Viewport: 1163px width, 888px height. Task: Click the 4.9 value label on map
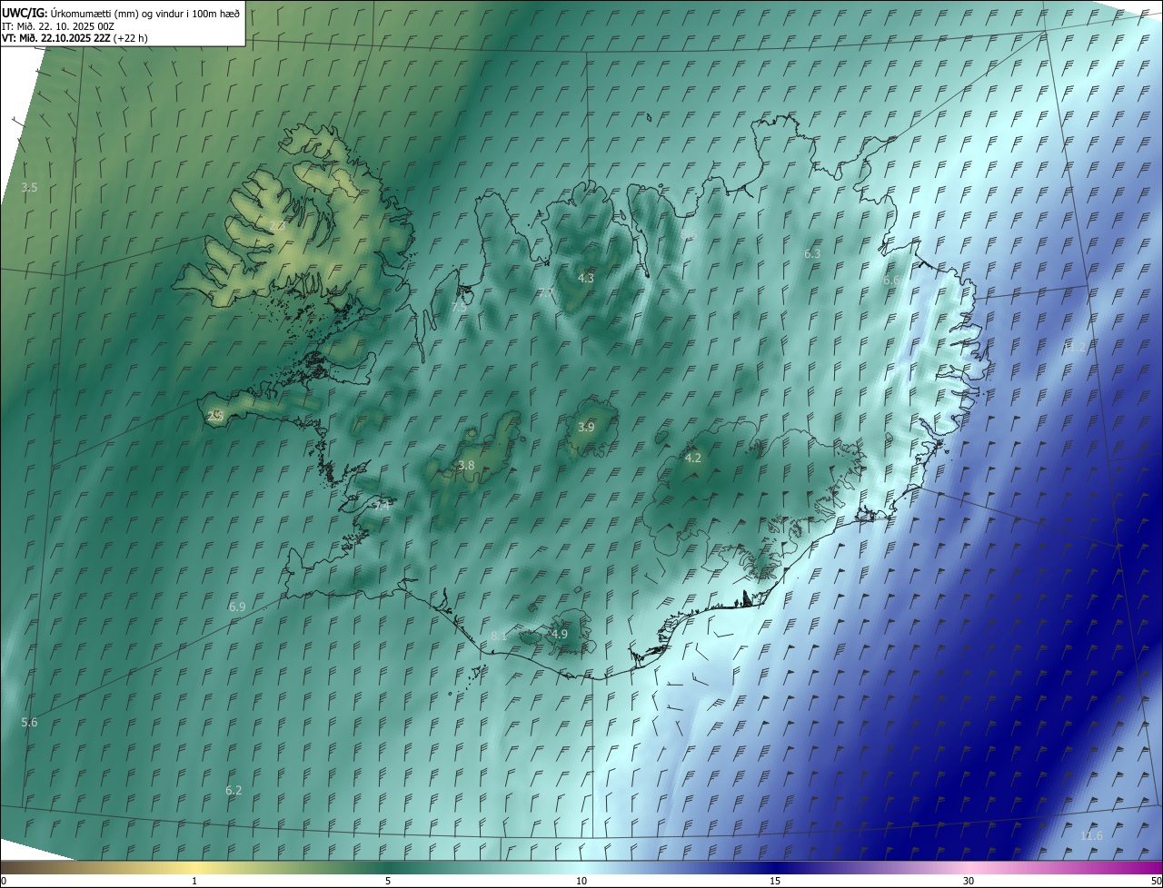[560, 634]
